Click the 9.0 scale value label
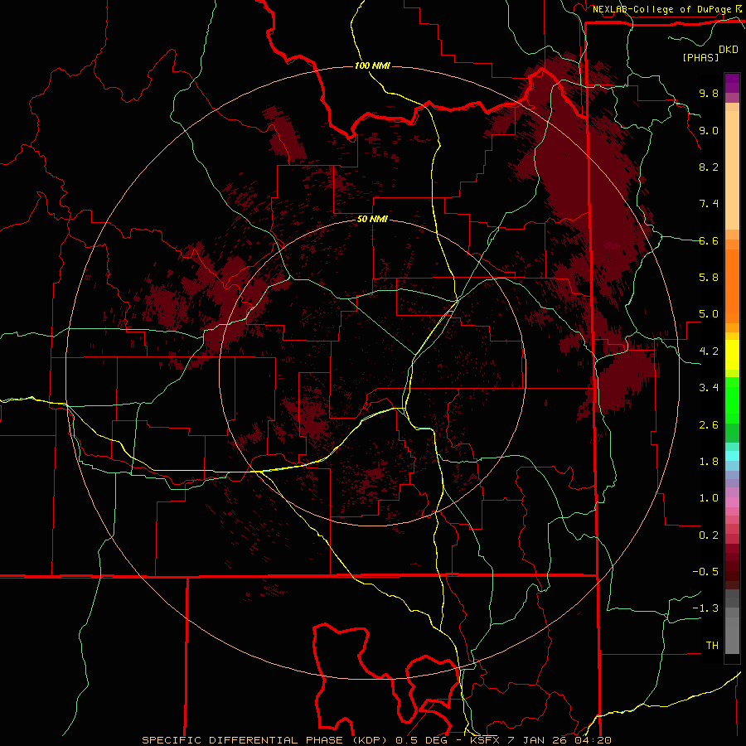 [x=709, y=130]
